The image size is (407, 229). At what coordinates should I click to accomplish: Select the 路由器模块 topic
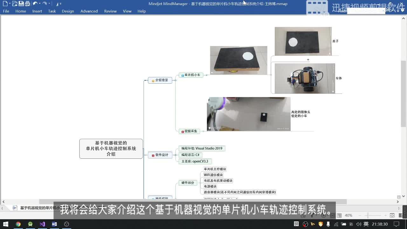[240, 192]
